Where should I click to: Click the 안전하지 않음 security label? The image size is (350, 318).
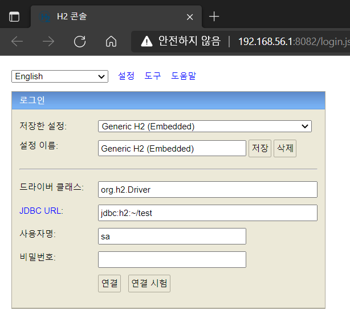tap(189, 41)
